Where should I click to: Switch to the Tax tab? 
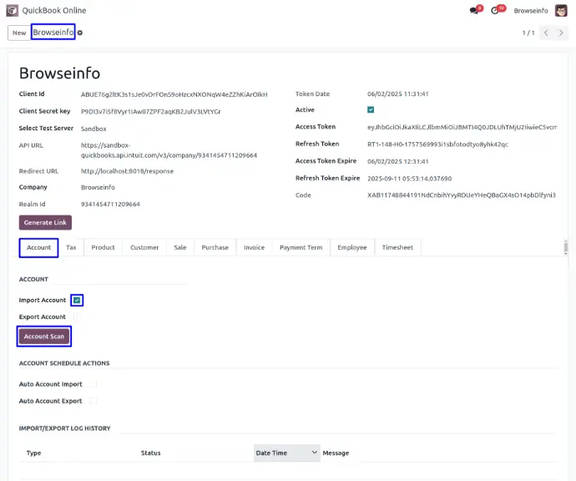71,248
